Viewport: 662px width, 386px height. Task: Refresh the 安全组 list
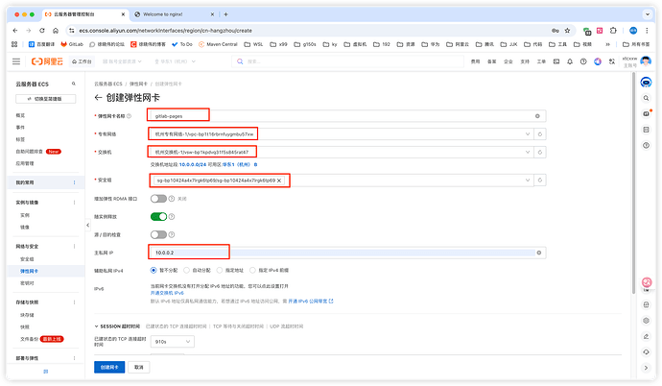click(x=540, y=181)
